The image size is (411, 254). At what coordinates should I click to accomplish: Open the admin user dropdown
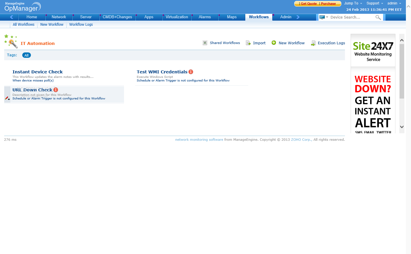point(394,3)
